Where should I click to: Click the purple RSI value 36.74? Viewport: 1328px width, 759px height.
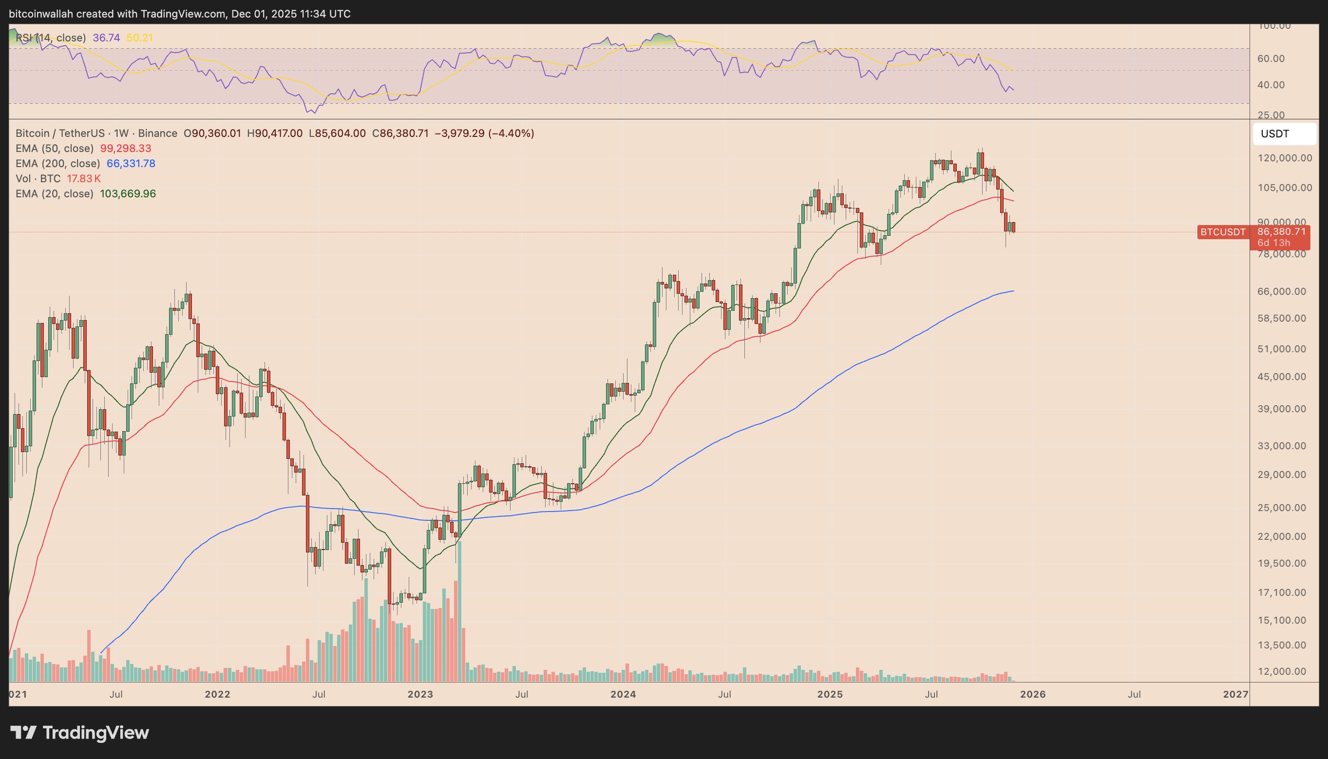[107, 38]
